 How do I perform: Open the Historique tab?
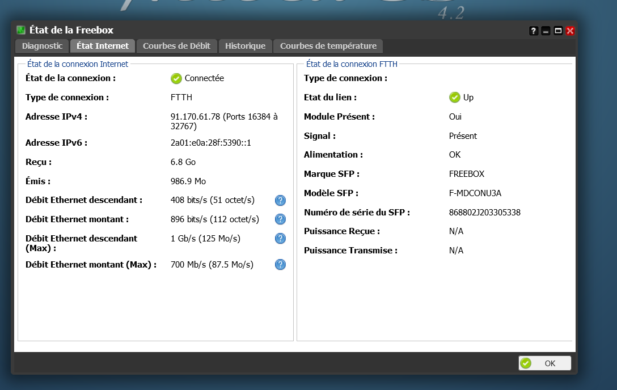click(245, 46)
